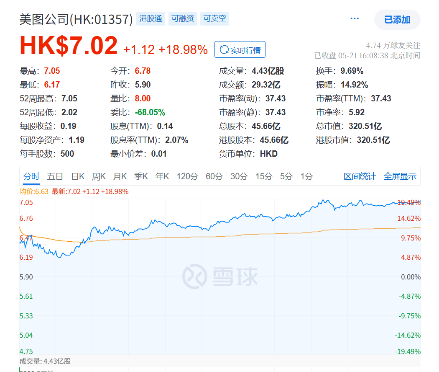Click the 每股收益 value 0.19
The height and width of the screenshot is (372, 439).
tap(68, 126)
